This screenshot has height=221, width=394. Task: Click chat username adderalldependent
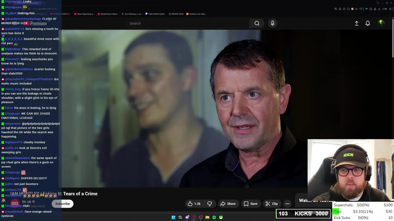[x=17, y=158]
